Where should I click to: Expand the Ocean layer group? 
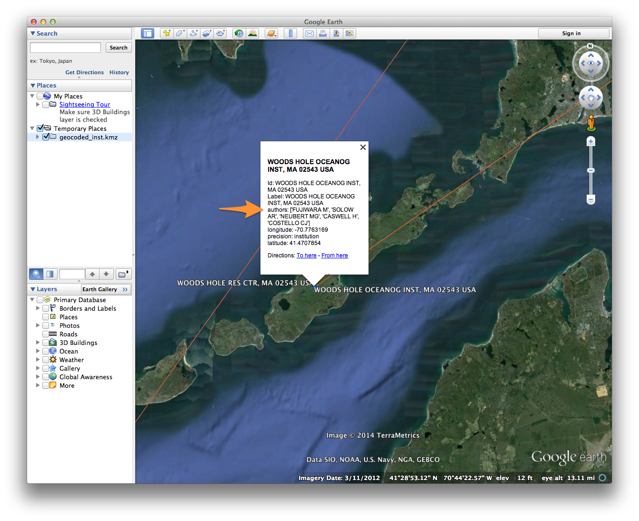tap(38, 351)
